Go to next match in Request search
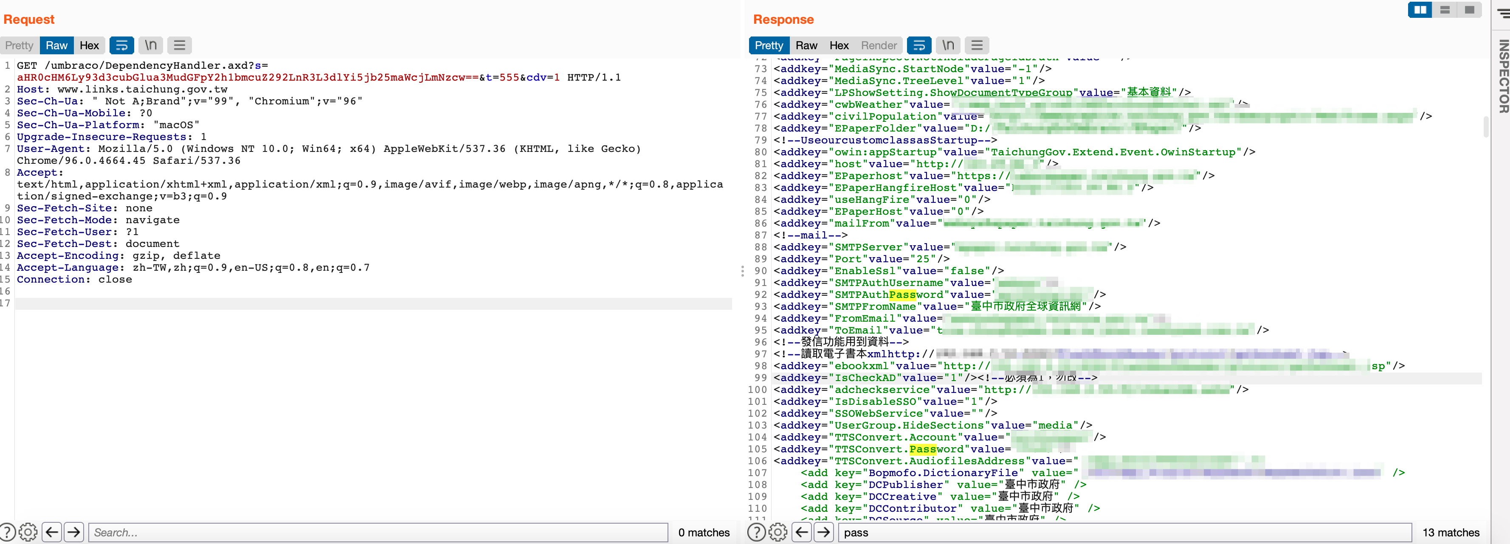This screenshot has height=544, width=1510. coord(74,532)
